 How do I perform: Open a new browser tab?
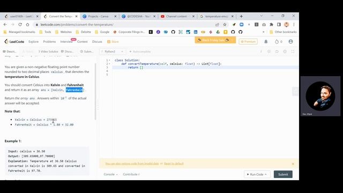(x=241, y=16)
